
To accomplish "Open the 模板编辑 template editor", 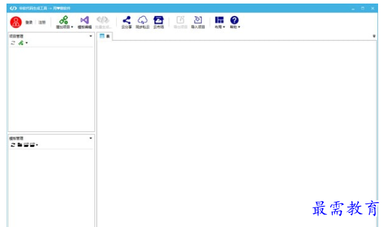I will click(x=84, y=22).
